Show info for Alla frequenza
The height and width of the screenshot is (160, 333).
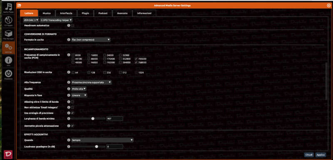click(69, 82)
